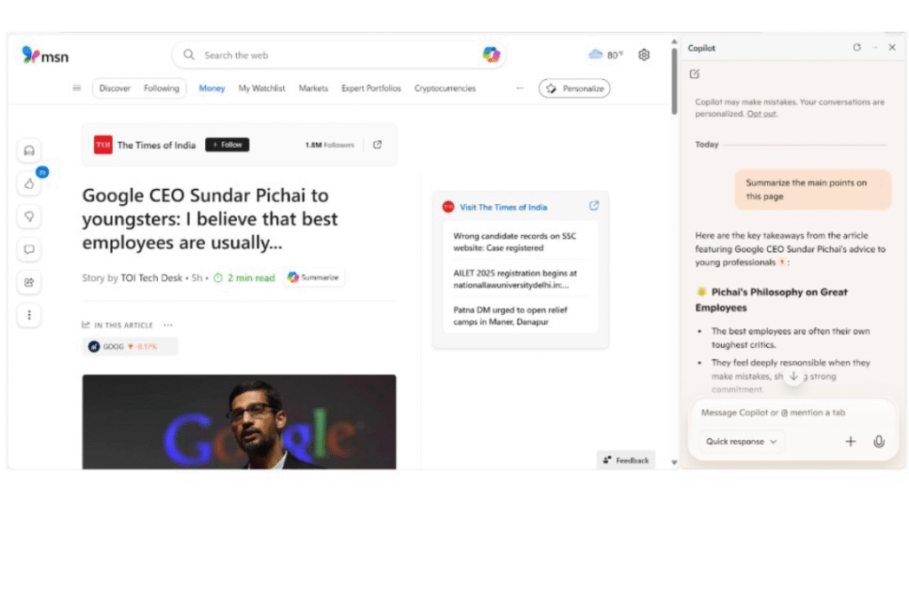Follow The Times of India
The image size is (909, 598).
click(x=227, y=144)
